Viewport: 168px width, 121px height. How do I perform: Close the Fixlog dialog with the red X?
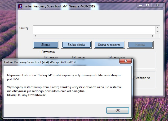125,61
